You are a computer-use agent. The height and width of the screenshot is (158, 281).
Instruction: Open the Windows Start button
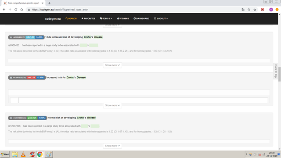point(5,154)
